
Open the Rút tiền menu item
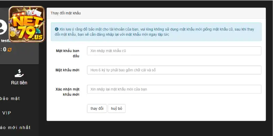pos(19,83)
